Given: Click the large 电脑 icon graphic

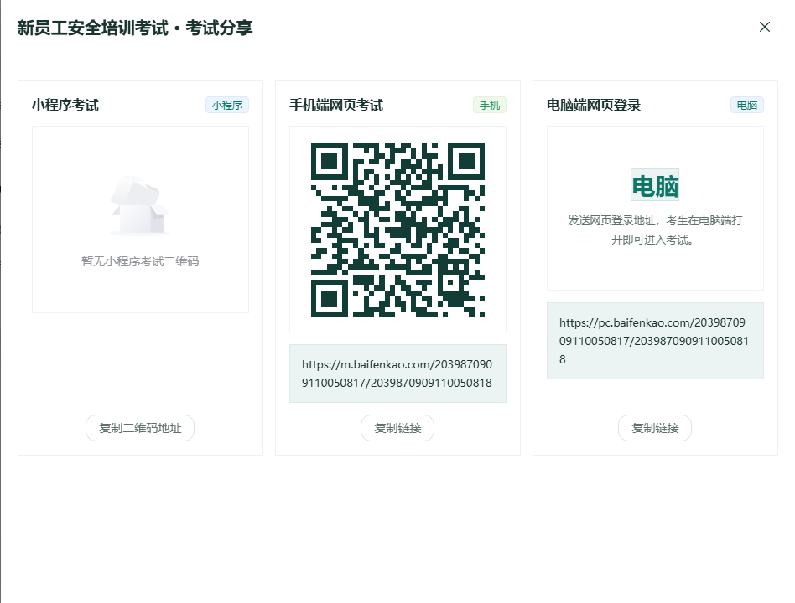Looking at the screenshot, I should coord(655,185).
